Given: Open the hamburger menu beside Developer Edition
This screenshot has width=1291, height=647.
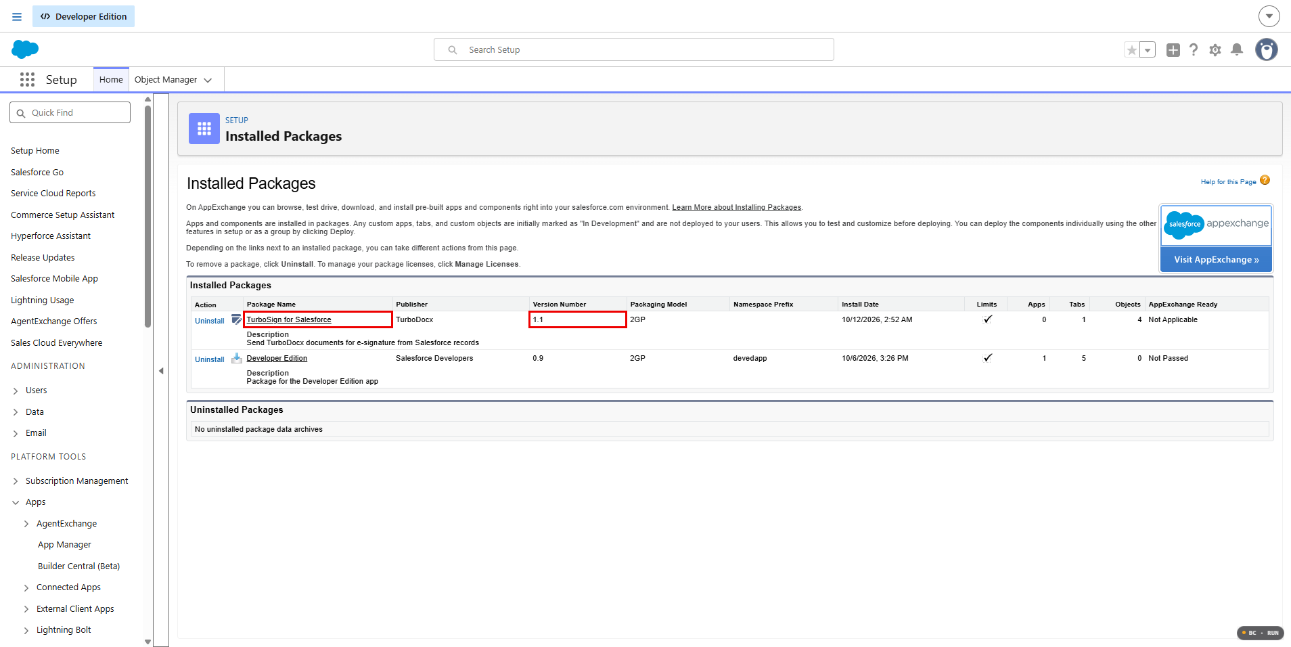Looking at the screenshot, I should point(17,17).
